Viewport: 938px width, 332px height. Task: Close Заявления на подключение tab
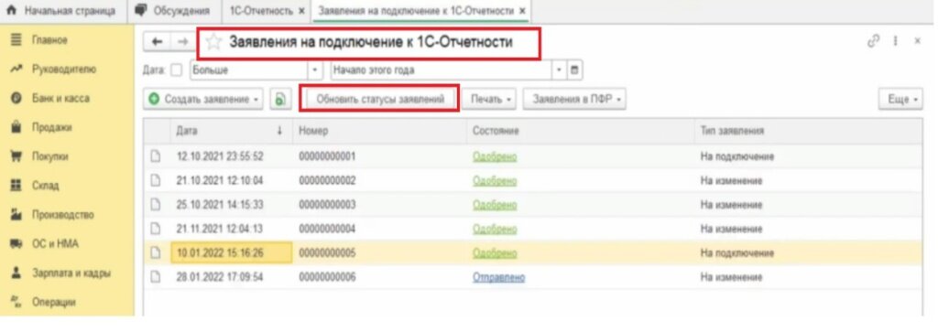coord(522,11)
